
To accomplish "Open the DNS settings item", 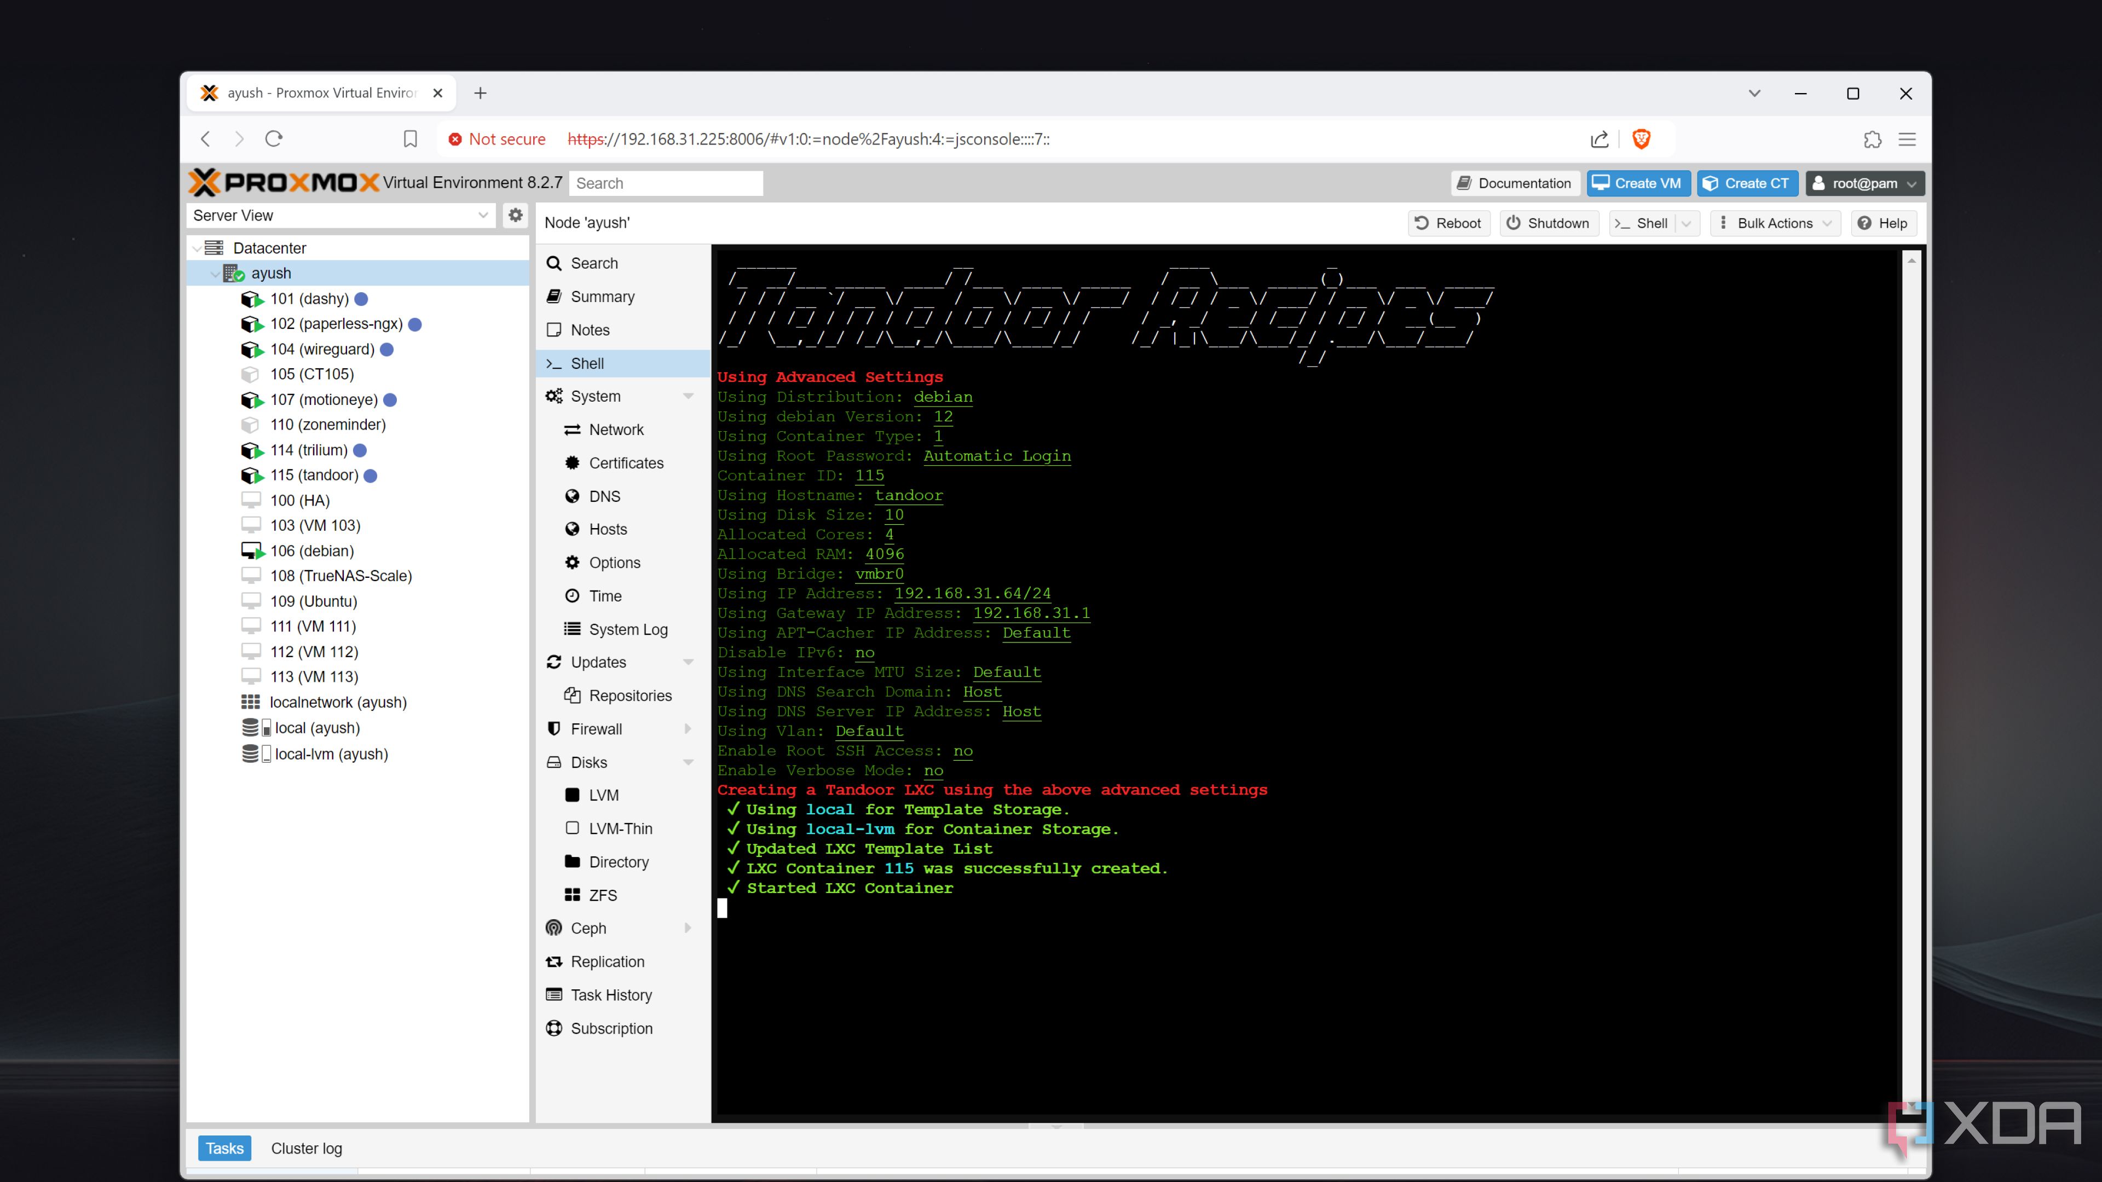I will tap(623, 497).
